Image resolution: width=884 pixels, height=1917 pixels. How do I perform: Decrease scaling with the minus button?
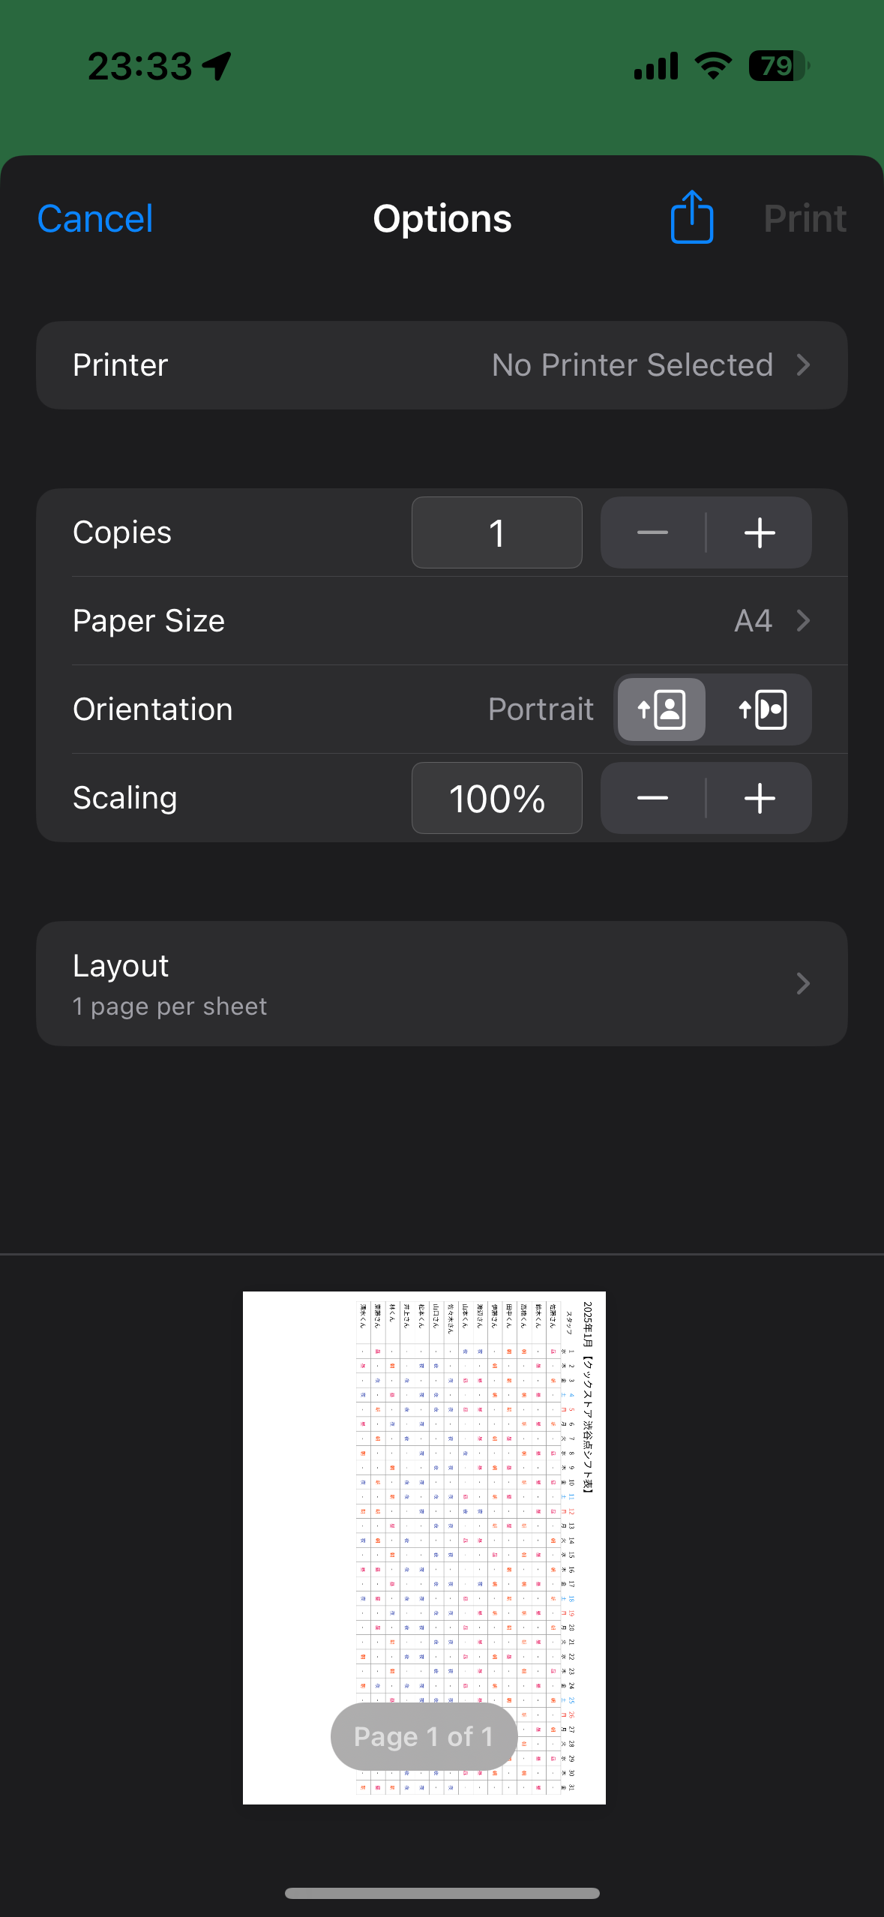(652, 798)
